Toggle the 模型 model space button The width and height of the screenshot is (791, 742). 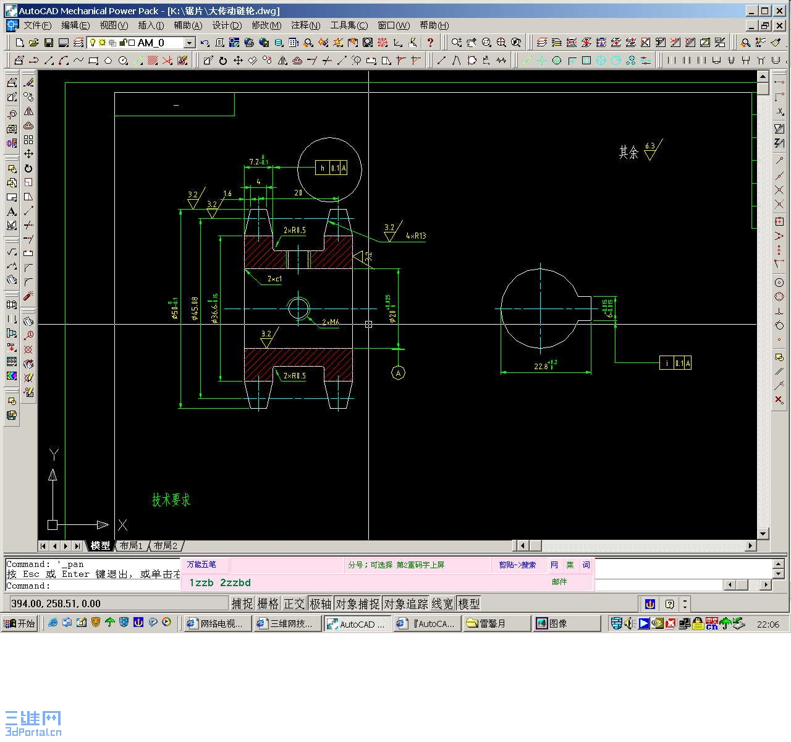point(469,603)
